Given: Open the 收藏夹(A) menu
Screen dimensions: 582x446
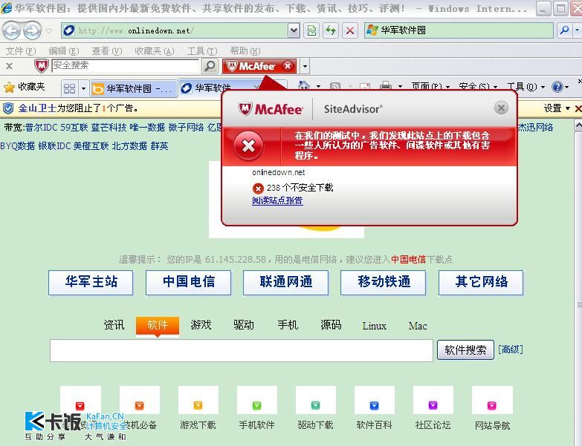Looking at the screenshot, I should point(155,50).
